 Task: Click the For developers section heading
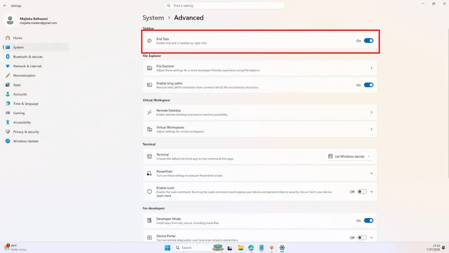click(x=154, y=209)
